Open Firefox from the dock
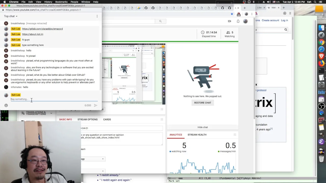The width and height of the screenshot is (326, 183). (x=321, y=63)
